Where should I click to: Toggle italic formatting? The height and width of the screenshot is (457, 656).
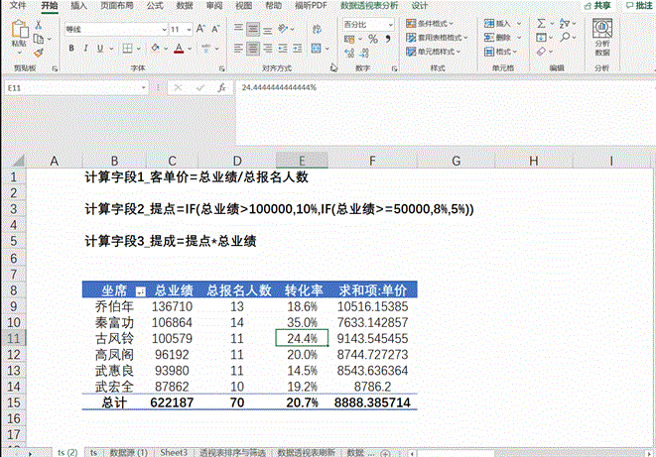coord(85,47)
